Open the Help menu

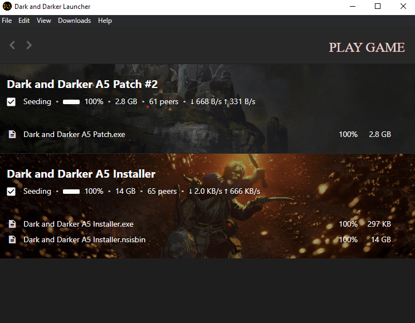pyautogui.click(x=105, y=21)
